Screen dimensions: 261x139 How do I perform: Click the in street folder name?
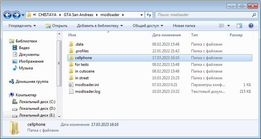pyautogui.click(x=82, y=78)
